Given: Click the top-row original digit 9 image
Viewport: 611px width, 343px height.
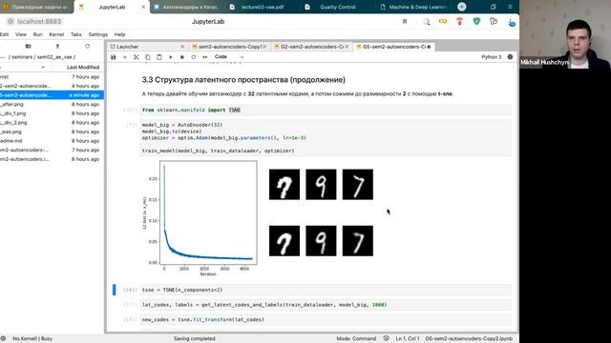Looking at the screenshot, I should click(321, 184).
